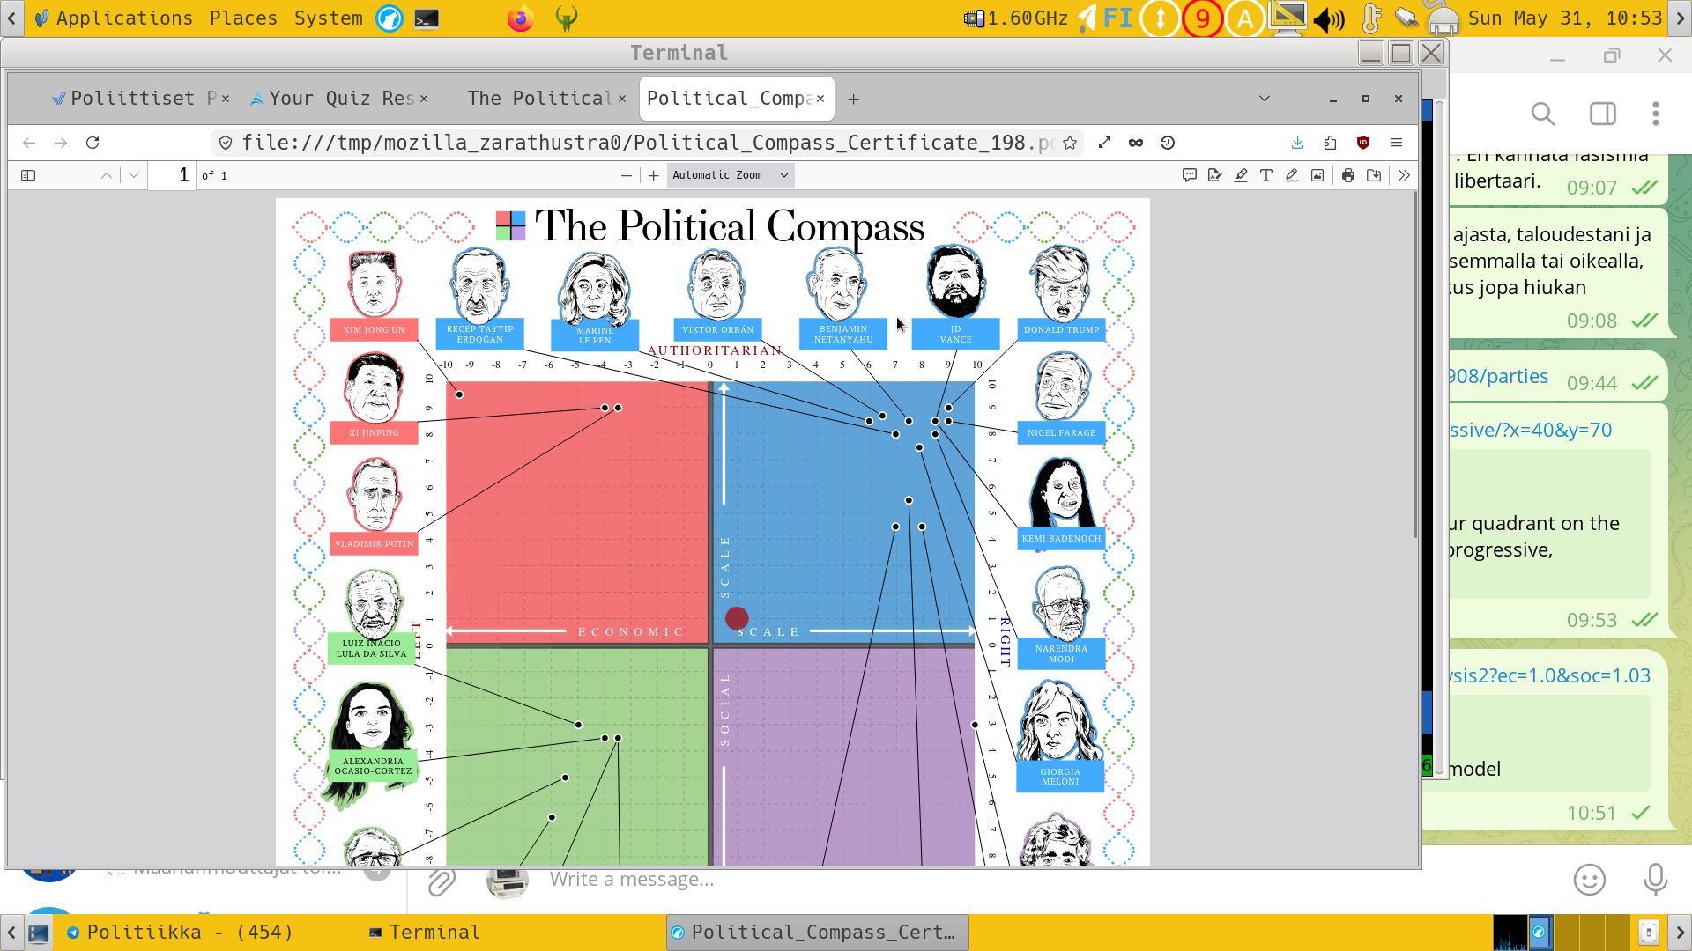Screen dimensions: 1692x951
Task: Toggle the PDF viewer sidebar
Action: (28, 175)
